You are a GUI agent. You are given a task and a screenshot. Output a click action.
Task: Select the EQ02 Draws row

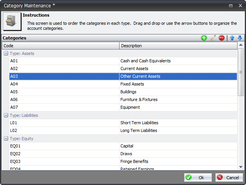pos(123,154)
